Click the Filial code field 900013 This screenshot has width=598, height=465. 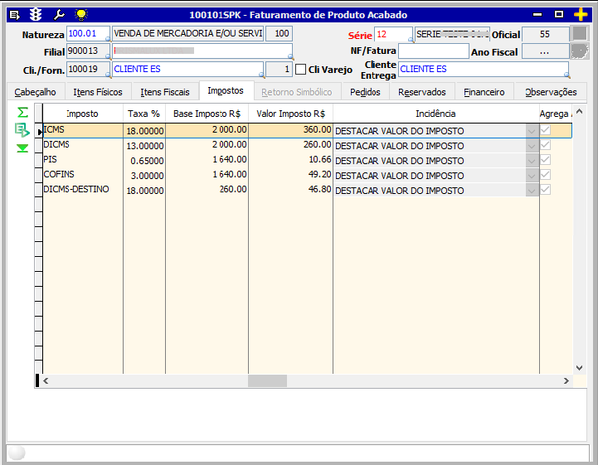88,51
